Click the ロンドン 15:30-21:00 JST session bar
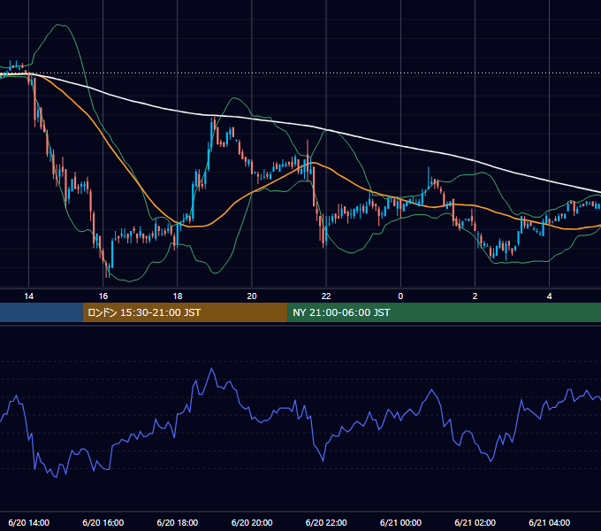The width and height of the screenshot is (601, 531). tap(185, 312)
